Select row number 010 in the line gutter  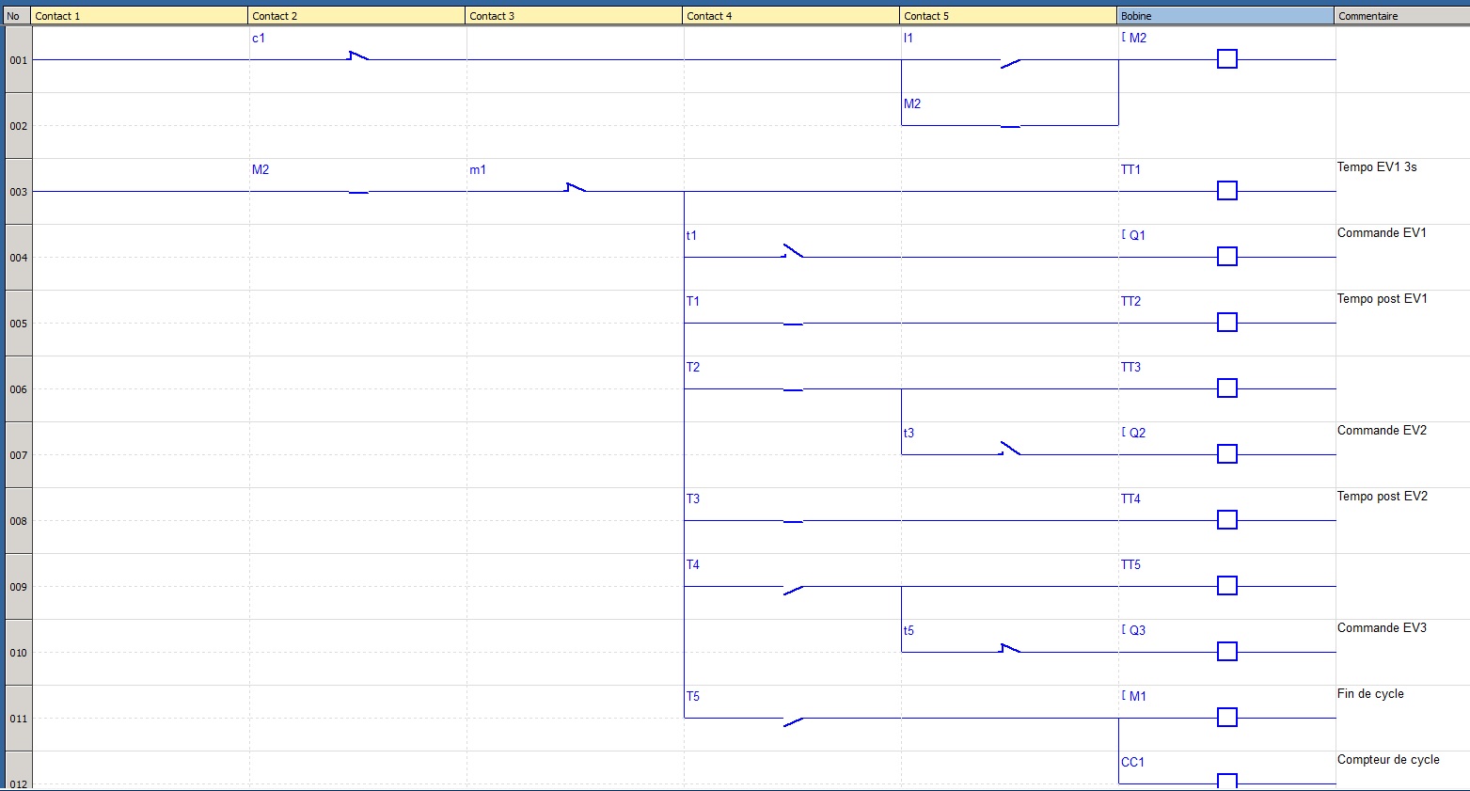tap(19, 653)
